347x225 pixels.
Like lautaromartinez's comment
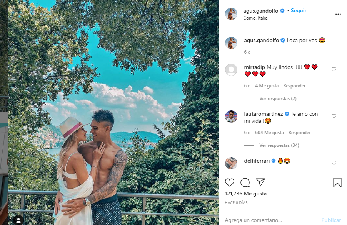[x=334, y=116]
